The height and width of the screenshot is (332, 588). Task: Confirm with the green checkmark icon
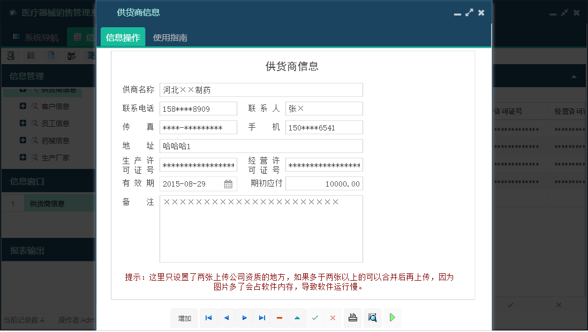pos(315,318)
